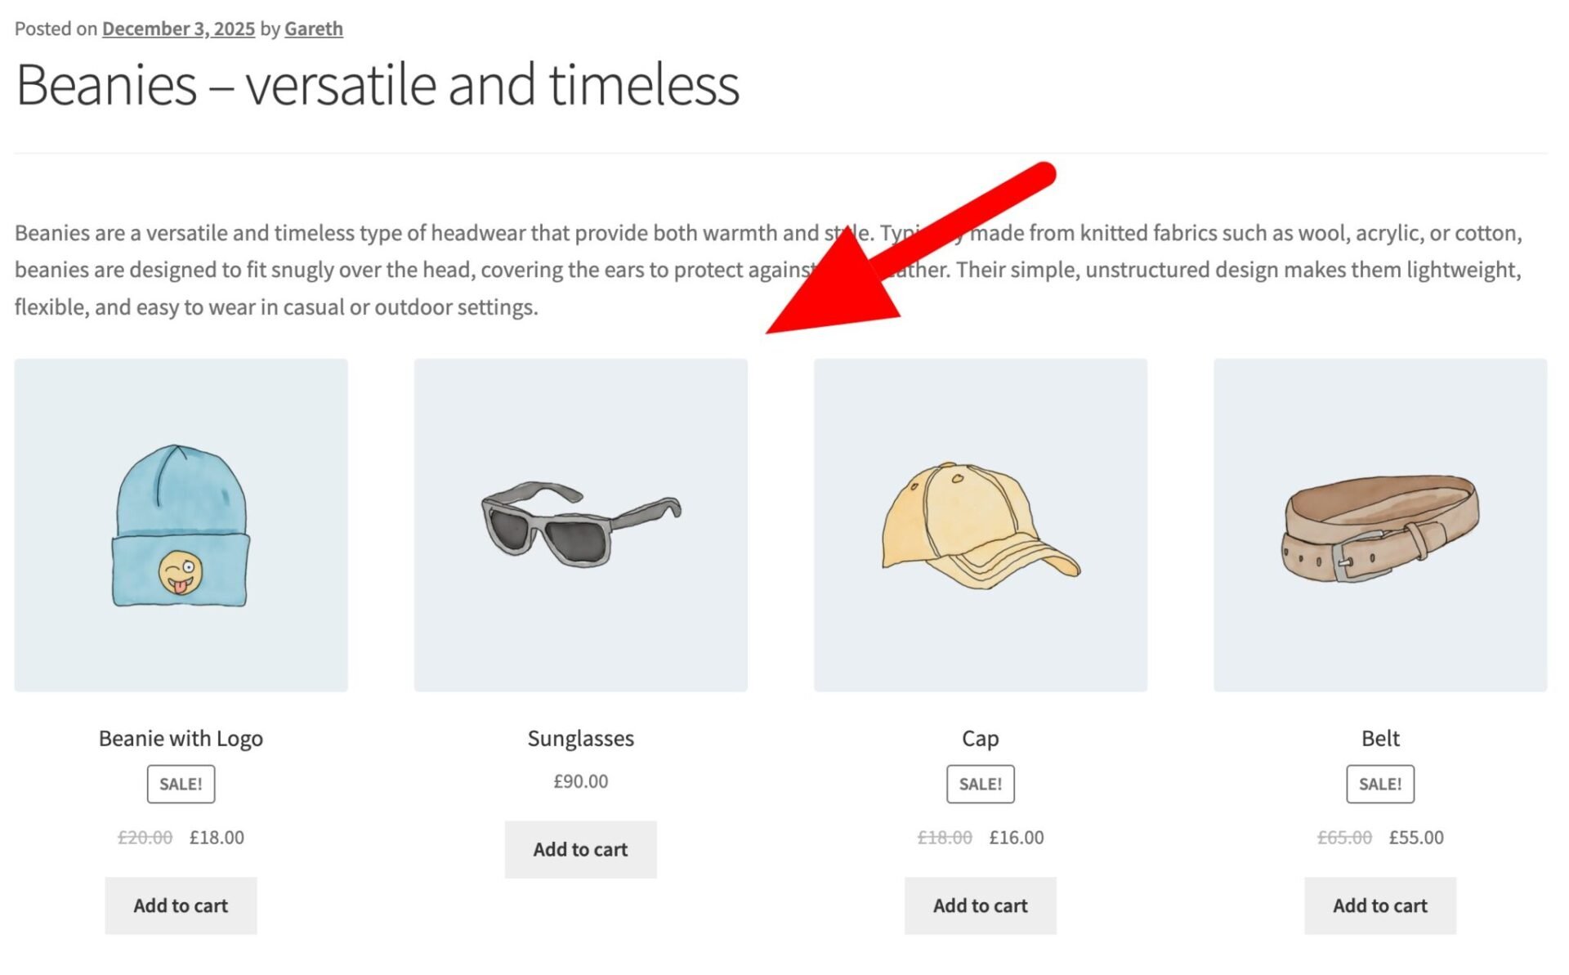
Task: Click the £90.00 Sunglasses price
Action: [580, 781]
